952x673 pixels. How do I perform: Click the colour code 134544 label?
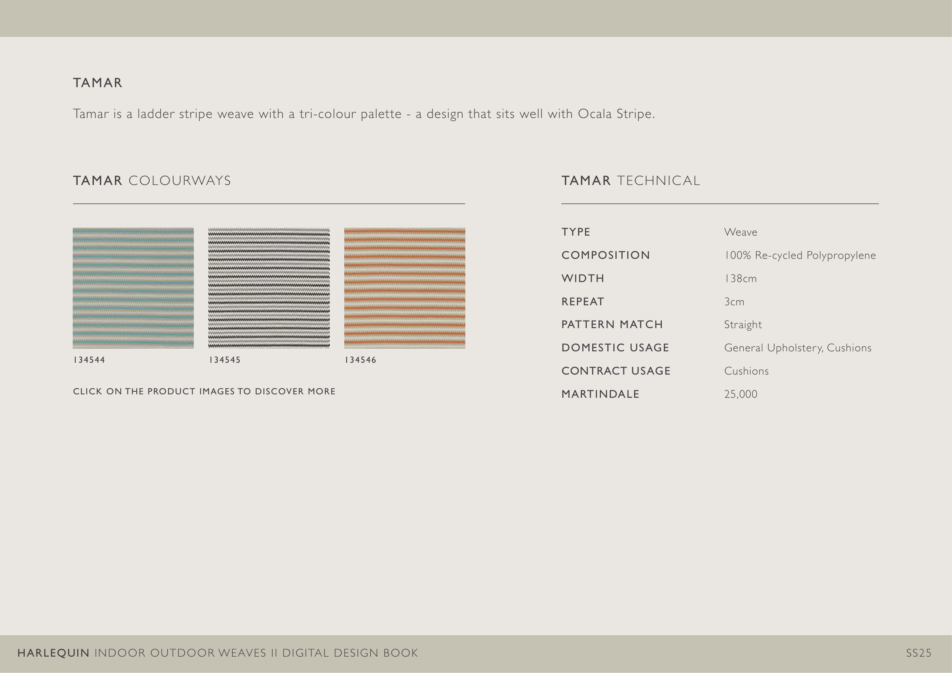89,360
